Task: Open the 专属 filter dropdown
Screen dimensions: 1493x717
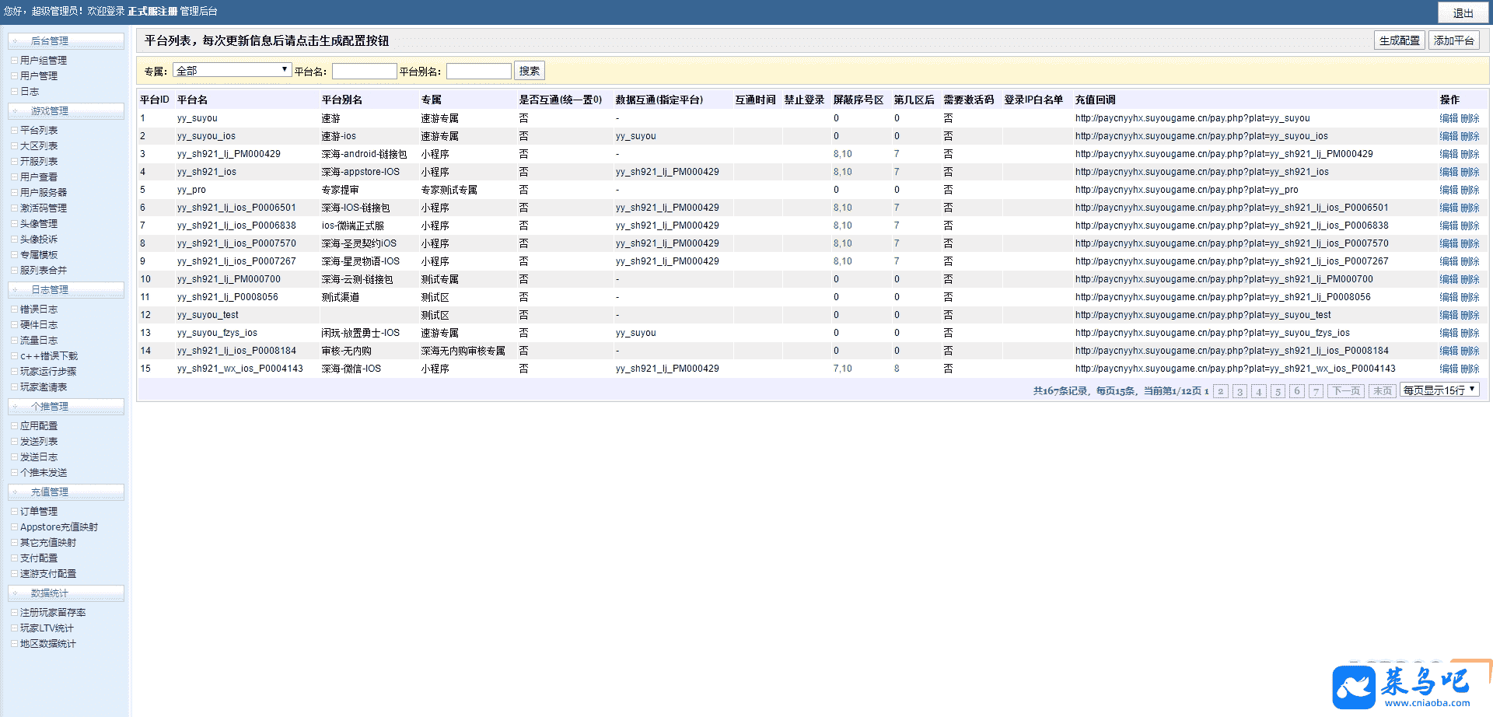Action: pyautogui.click(x=232, y=71)
